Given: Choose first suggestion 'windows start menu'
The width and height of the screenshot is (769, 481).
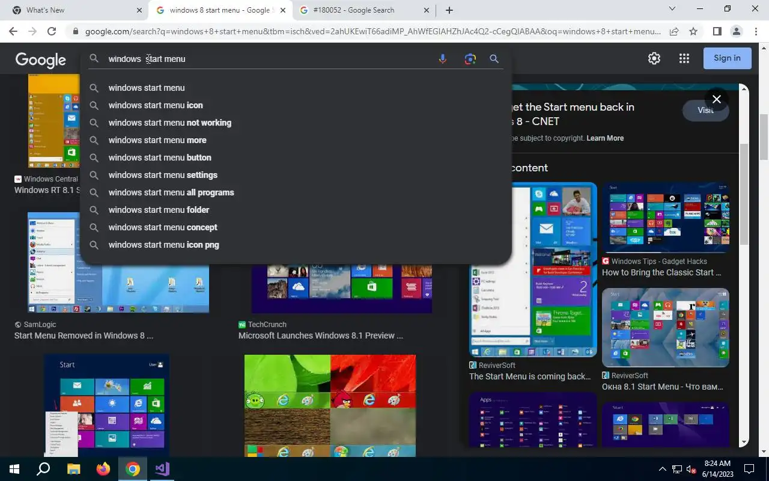Looking at the screenshot, I should click(296, 88).
